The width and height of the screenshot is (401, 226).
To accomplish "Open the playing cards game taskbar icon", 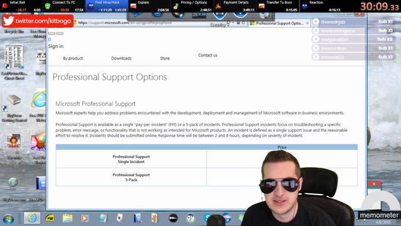I will [x=155, y=218].
